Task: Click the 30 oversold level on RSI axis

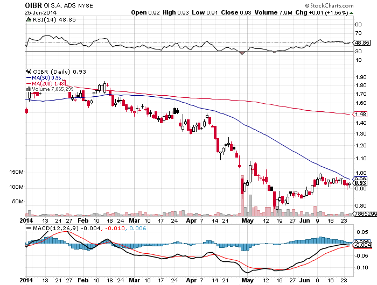Action: coord(358,51)
